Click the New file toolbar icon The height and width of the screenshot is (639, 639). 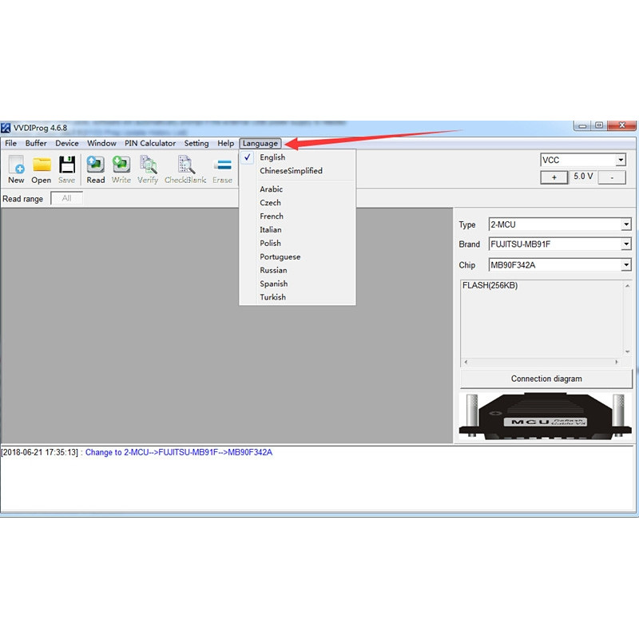point(16,169)
